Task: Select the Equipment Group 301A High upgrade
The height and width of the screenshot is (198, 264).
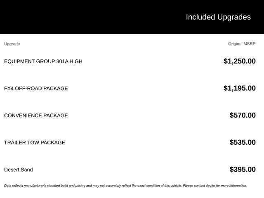Action: (x=43, y=61)
